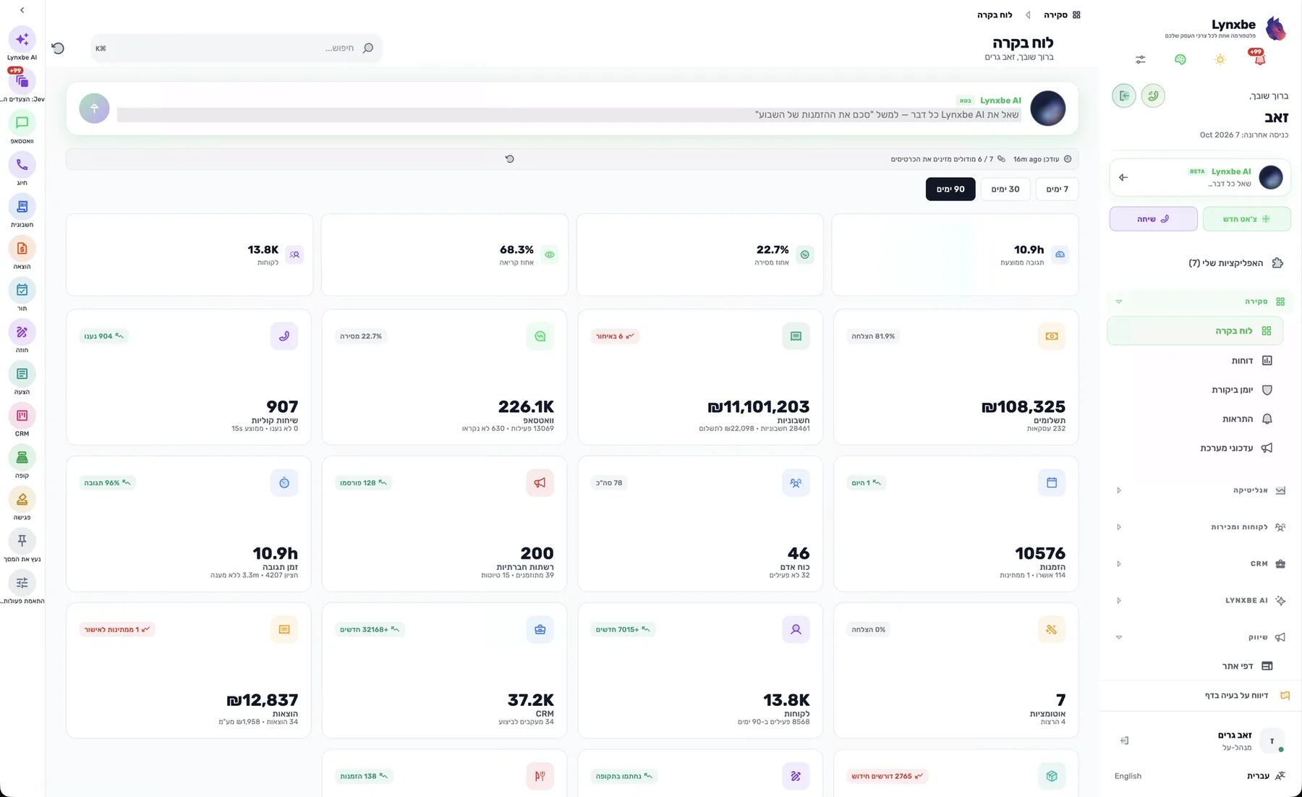Viewport: 1302px width, 797px height.
Task: Click the green phone call circle icon
Action: tap(1153, 95)
